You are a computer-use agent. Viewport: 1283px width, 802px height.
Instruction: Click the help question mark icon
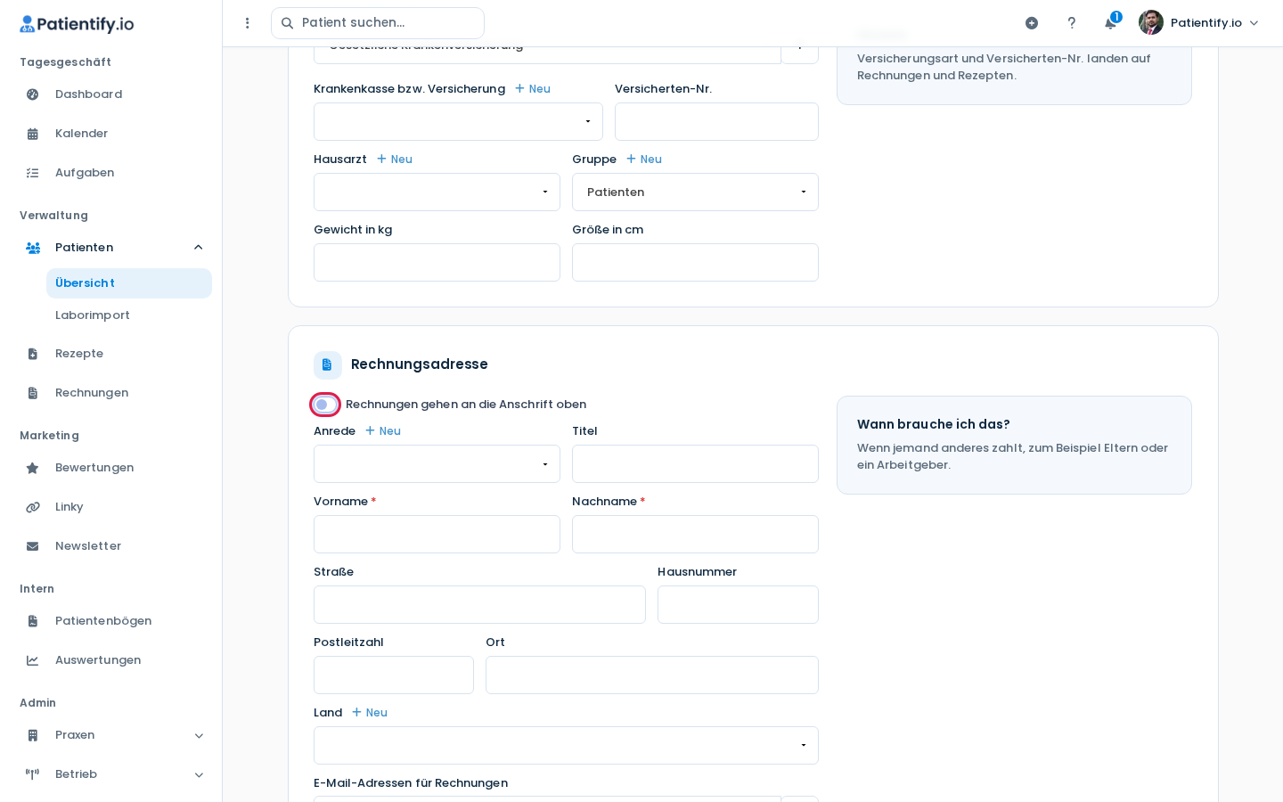[1072, 23]
